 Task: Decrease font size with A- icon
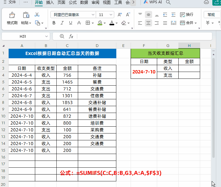point(128,15)
